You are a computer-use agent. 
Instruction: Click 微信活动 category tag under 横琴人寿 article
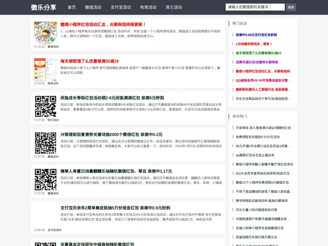pos(53,193)
